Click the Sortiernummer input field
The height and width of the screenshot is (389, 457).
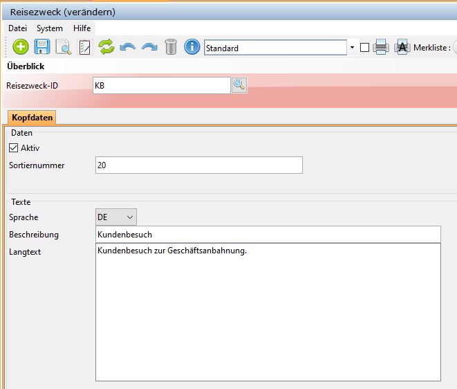[198, 165]
